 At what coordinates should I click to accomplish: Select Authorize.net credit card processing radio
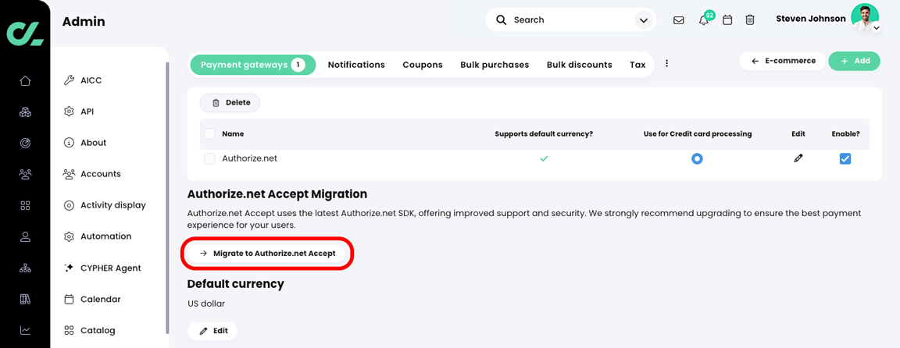click(697, 159)
